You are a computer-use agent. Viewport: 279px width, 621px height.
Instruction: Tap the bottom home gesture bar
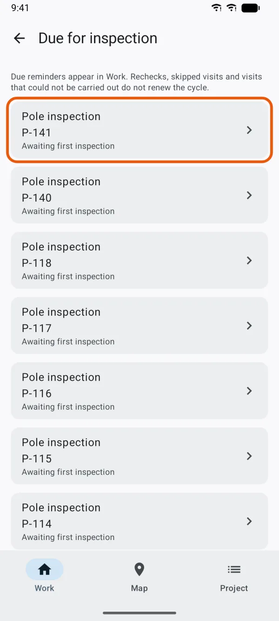click(139, 613)
